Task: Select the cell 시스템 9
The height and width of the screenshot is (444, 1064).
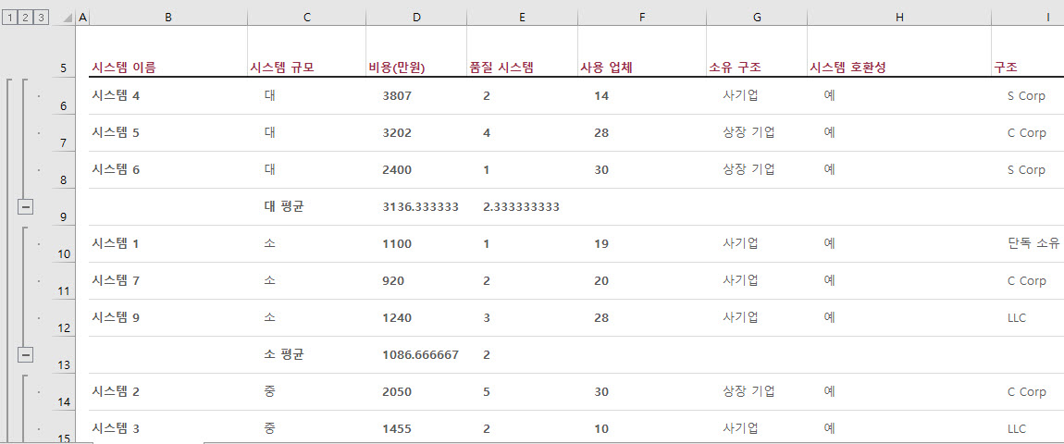Action: 168,317
